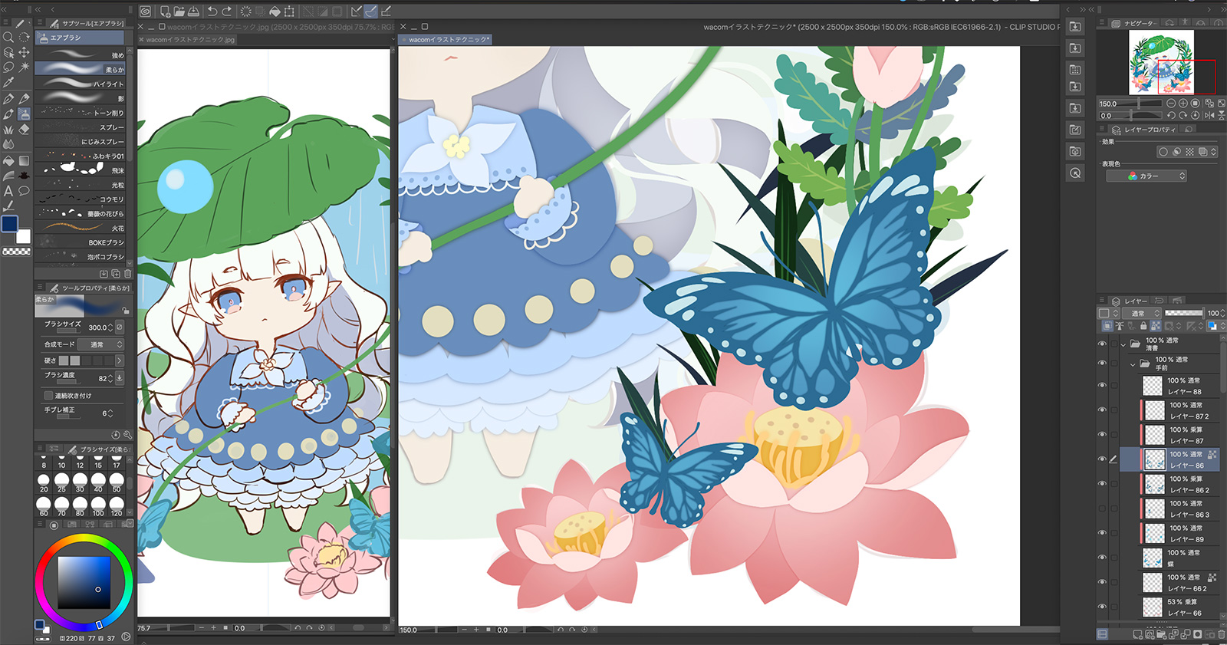
Task: Select the Eyedropper tool
Action: [x=8, y=83]
